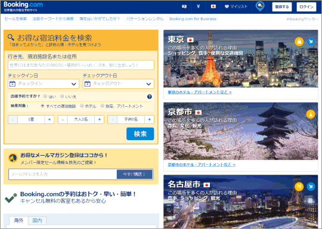Open 東京のホテル・アパートメントなど link
Screen dimensions: 322x229
tap(200, 92)
